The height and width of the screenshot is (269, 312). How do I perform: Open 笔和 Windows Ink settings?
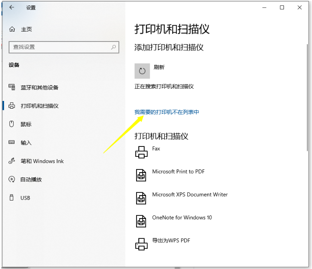coord(42,161)
